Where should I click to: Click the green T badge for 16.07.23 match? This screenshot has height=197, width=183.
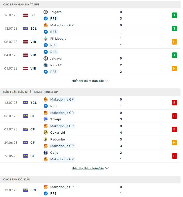174,15
